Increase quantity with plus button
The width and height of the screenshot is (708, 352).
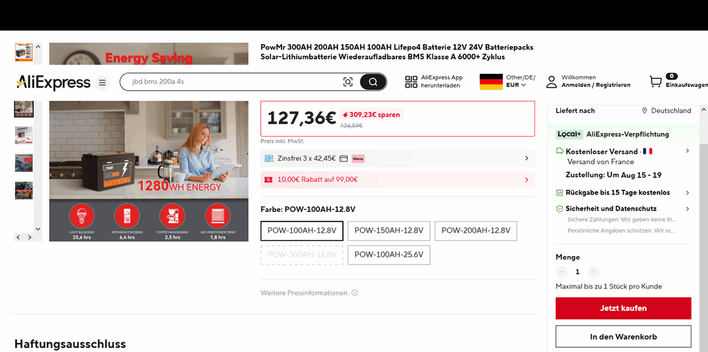594,272
